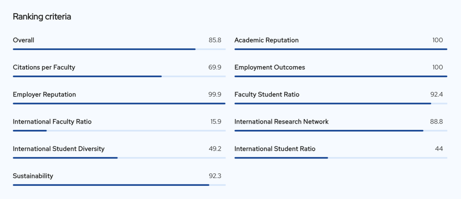
Task: Click the International Student Ratio progress bar
Action: coord(341,158)
